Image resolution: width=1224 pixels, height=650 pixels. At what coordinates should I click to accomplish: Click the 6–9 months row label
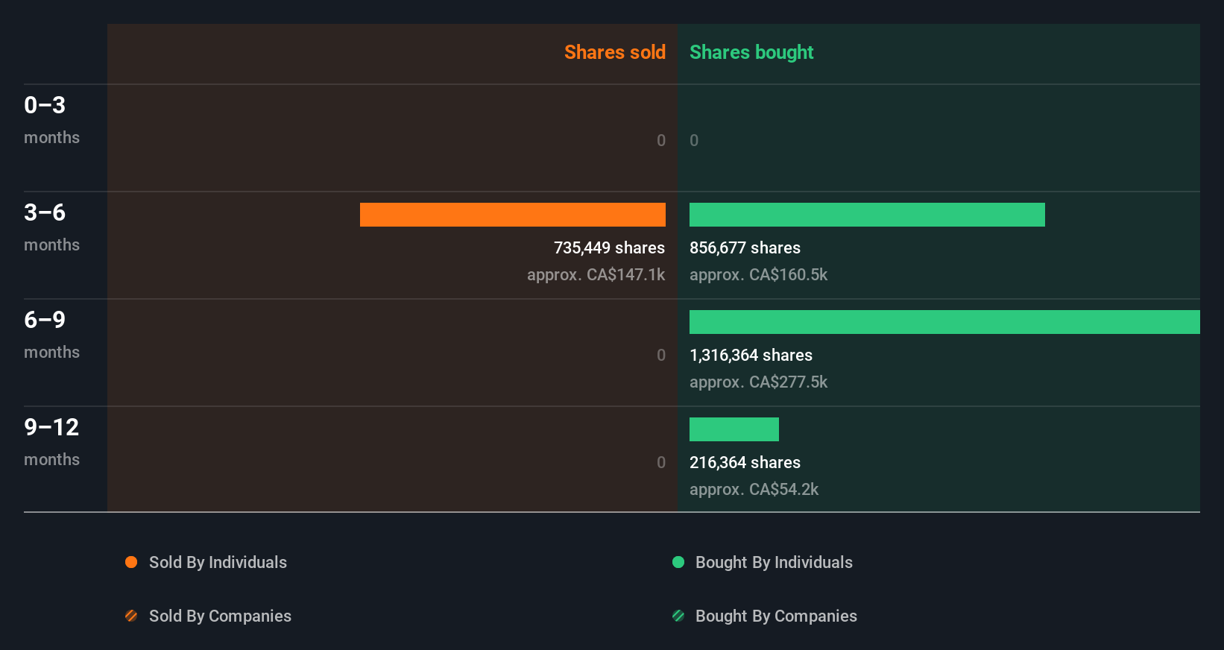51,335
